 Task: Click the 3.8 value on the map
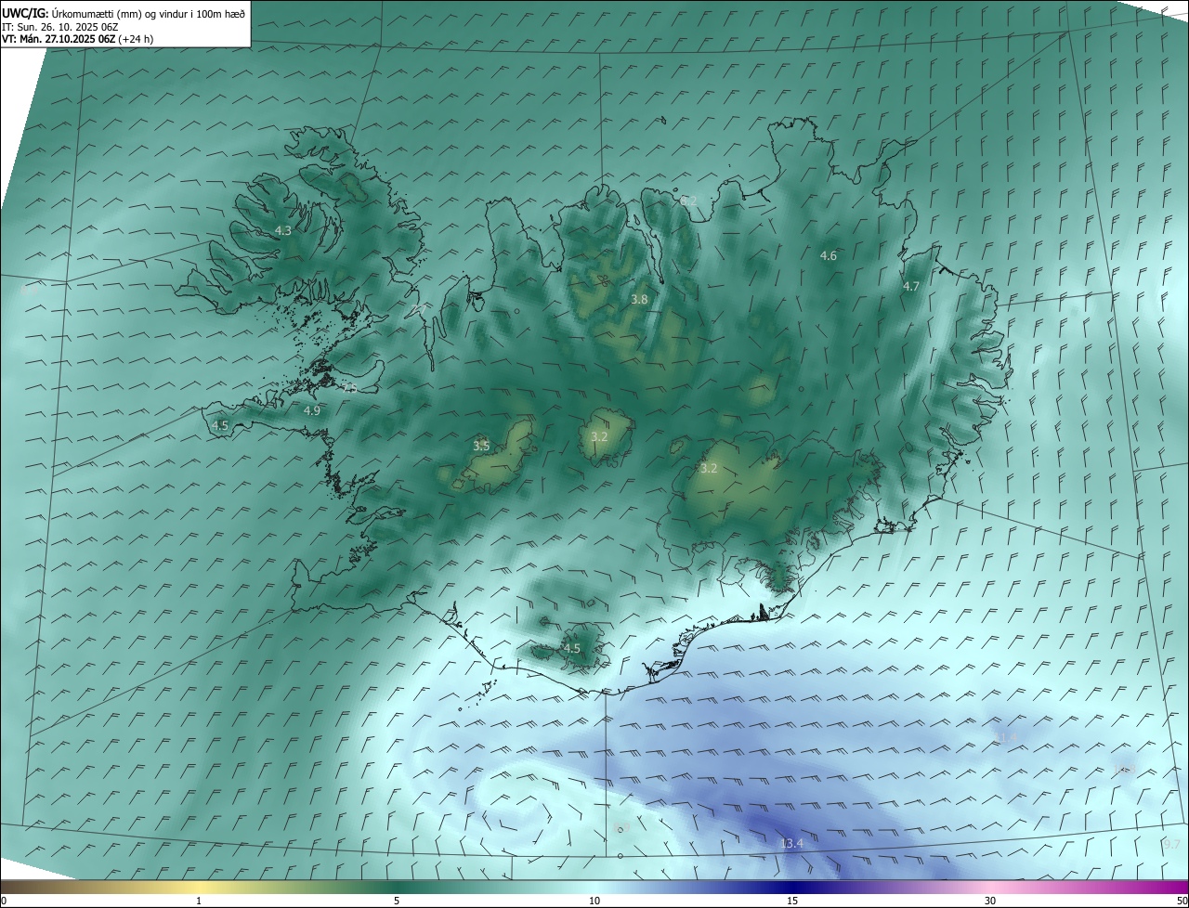click(x=639, y=299)
